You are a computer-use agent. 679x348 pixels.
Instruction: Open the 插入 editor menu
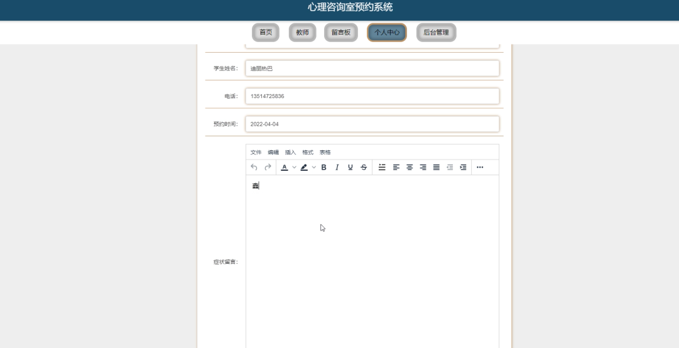coord(291,153)
